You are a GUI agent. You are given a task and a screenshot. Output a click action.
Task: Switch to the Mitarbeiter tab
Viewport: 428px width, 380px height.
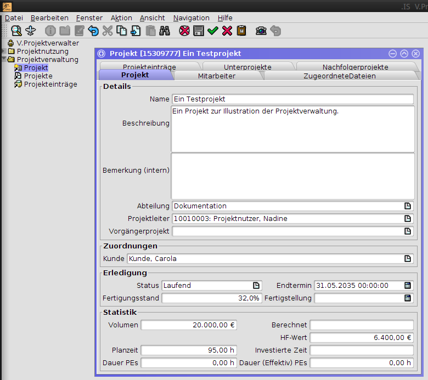216,76
